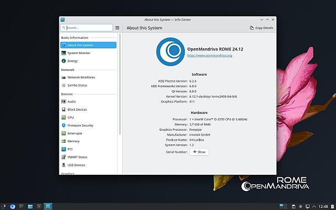This screenshot has height=210, width=336.
Task: Click the Graphics Processor value llvmpipe
Action: 195,130
